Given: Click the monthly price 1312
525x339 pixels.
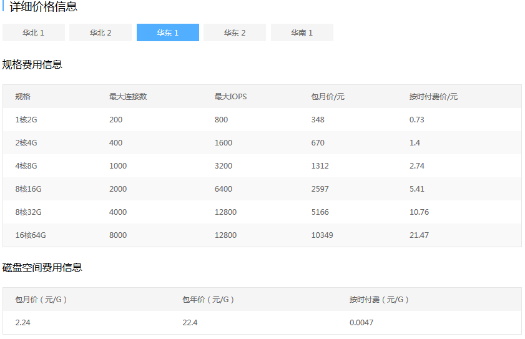Looking at the screenshot, I should pos(320,166).
